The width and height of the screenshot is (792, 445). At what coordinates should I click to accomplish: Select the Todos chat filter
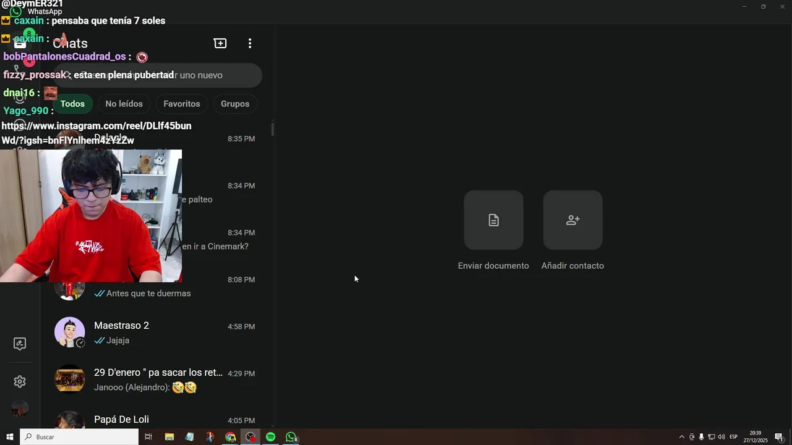click(x=72, y=104)
